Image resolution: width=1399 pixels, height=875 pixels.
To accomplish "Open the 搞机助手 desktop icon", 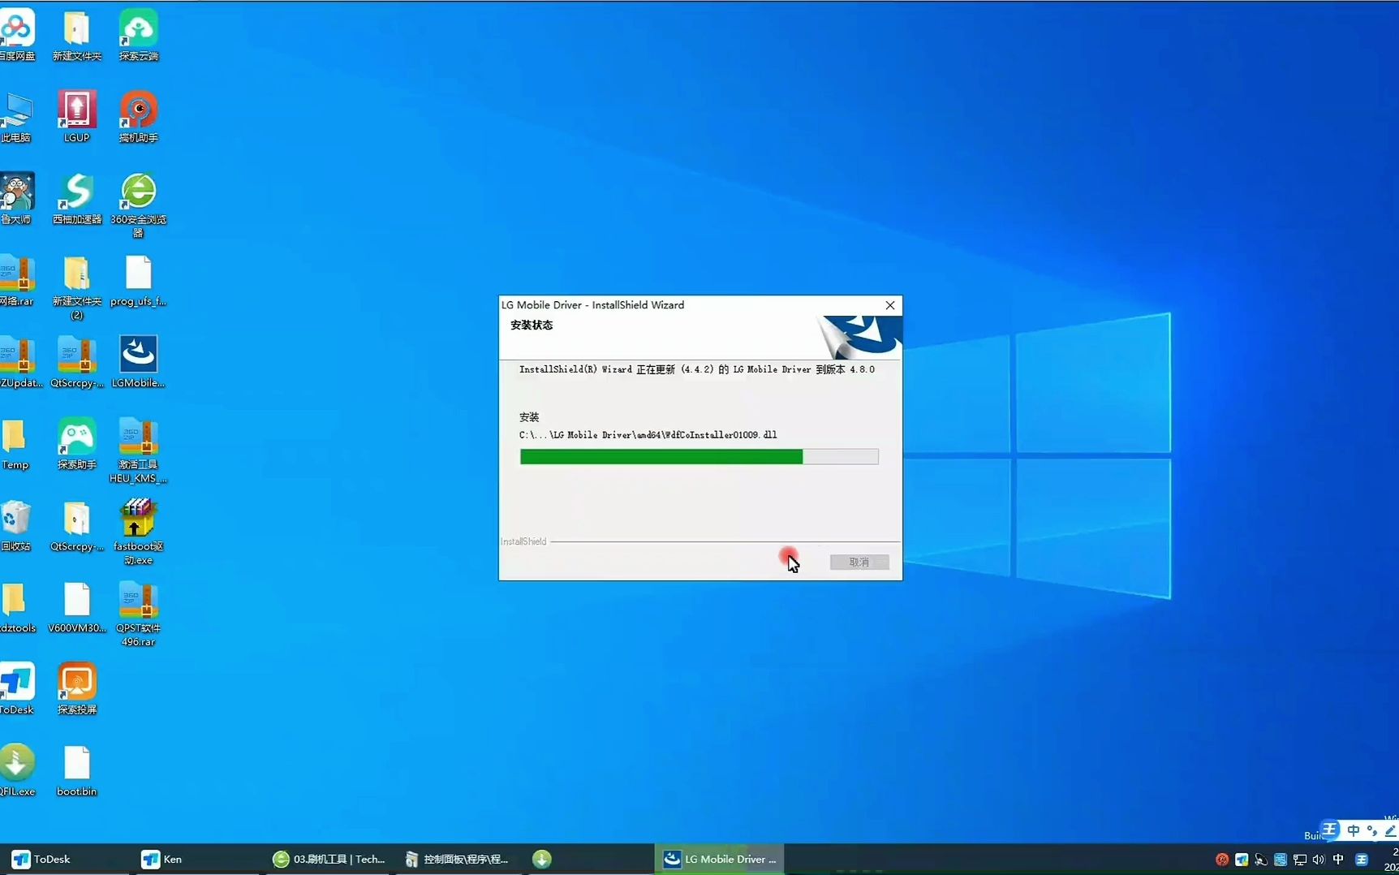I will 138,116.
